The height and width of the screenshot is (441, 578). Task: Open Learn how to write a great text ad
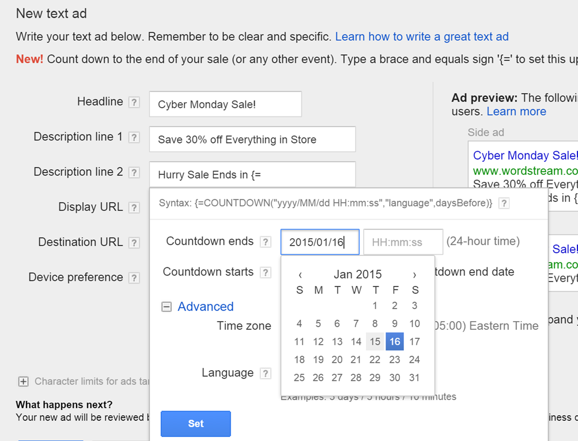(x=422, y=36)
